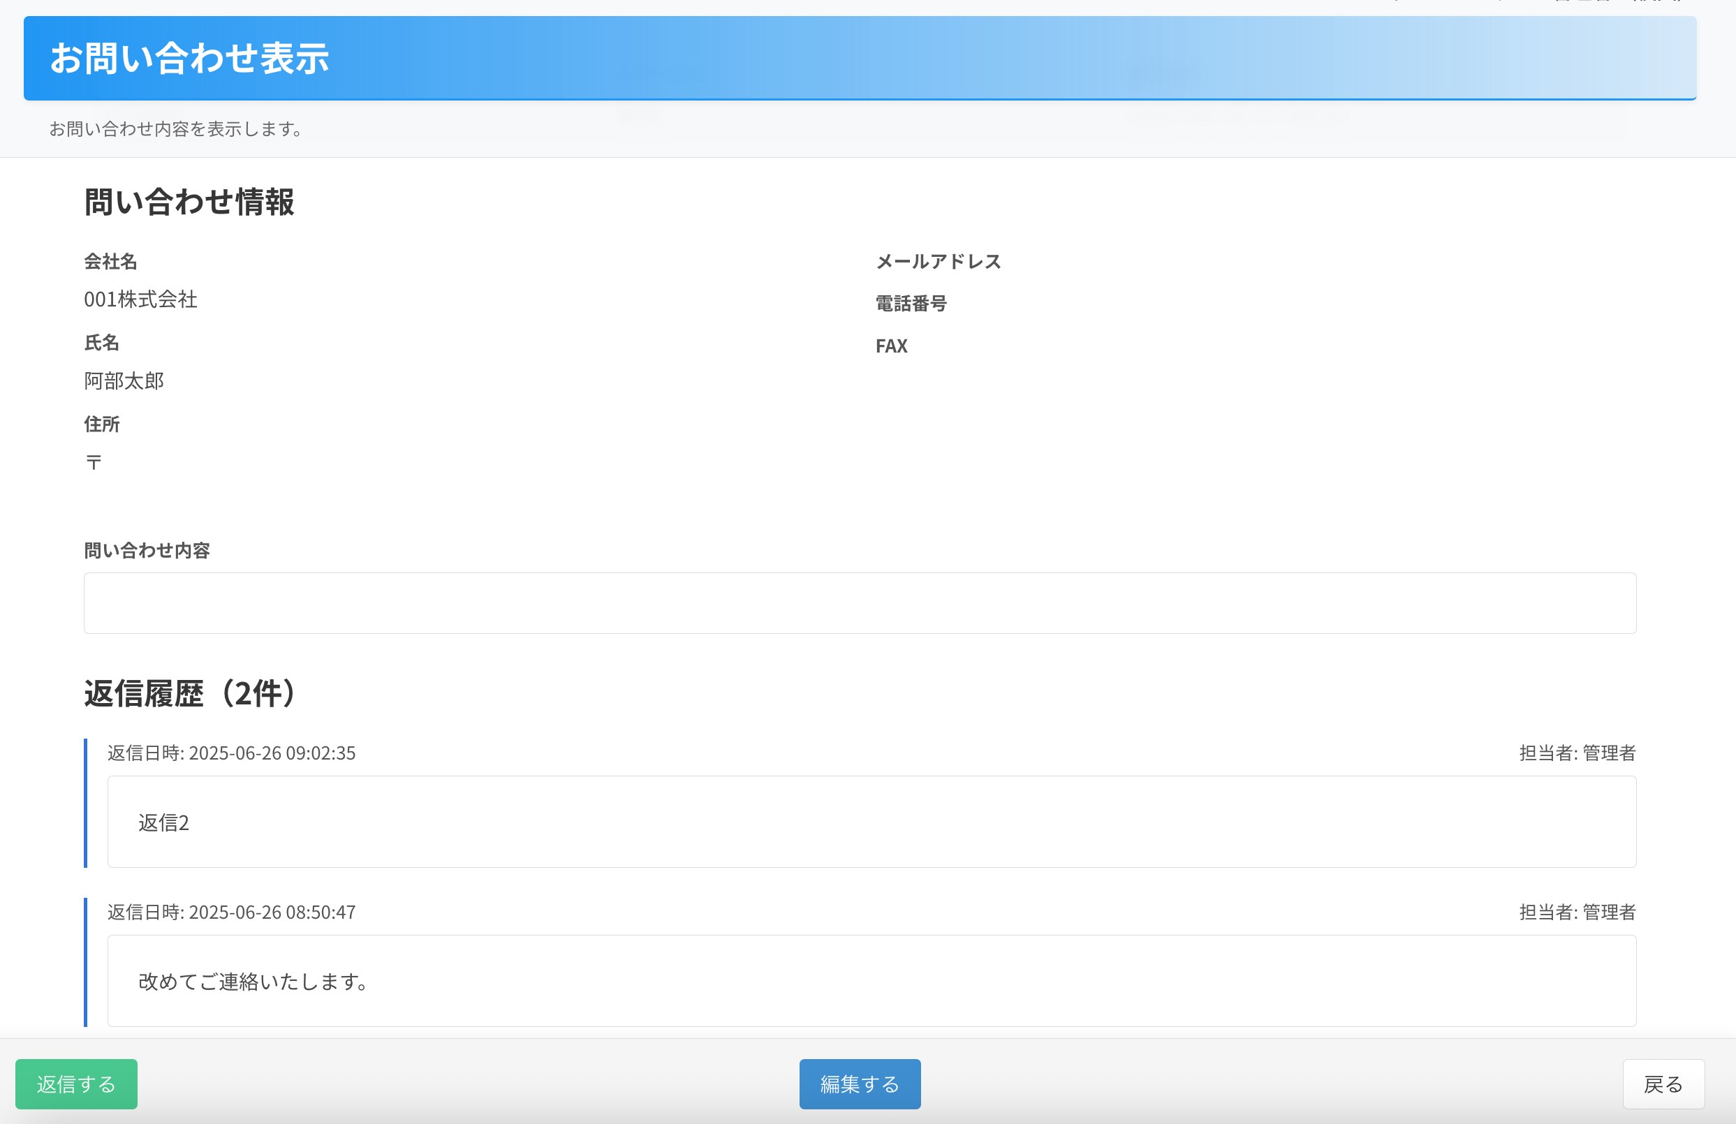Image resolution: width=1736 pixels, height=1124 pixels.
Task: Click the お問い合わせ内容を表示します description text
Action: [x=175, y=129]
